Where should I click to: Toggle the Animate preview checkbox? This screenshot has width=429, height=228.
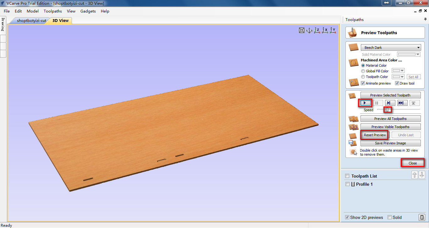click(x=363, y=83)
